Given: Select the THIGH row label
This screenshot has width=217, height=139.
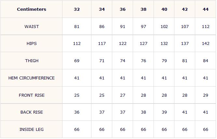Looking at the screenshot, I should click(x=32, y=61).
